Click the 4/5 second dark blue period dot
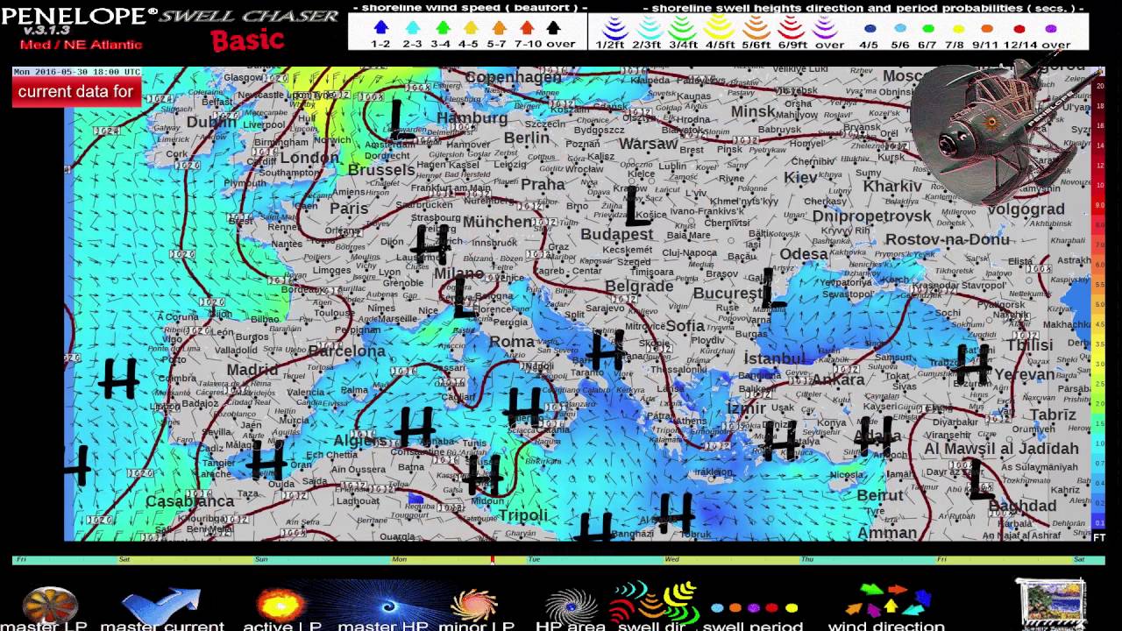This screenshot has width=1122, height=631. 870,29
